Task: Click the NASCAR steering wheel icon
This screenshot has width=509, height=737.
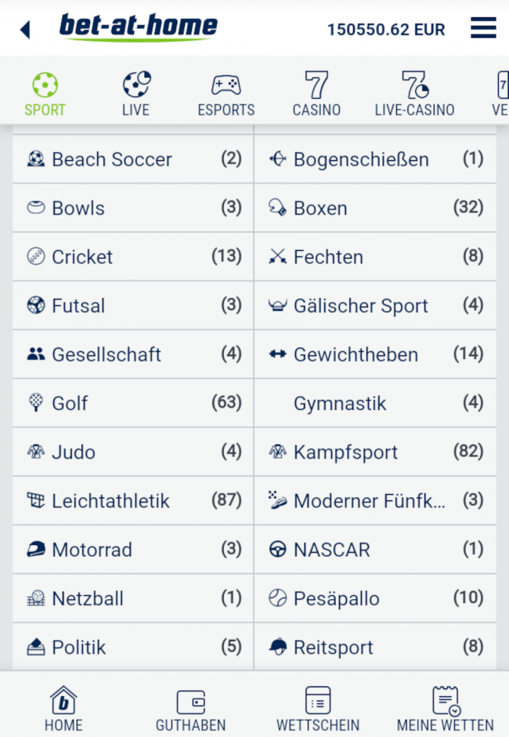Action: pyautogui.click(x=277, y=550)
